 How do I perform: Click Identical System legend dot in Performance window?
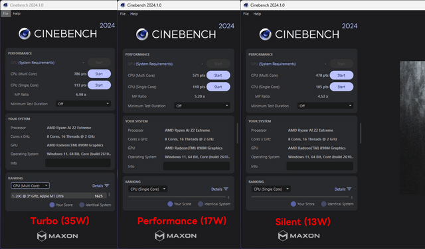click(201, 204)
